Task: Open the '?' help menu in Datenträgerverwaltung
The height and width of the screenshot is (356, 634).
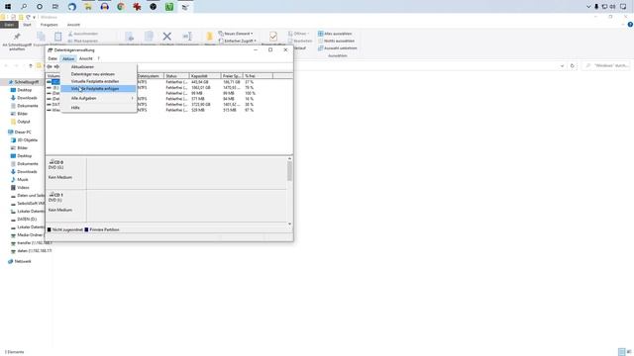Action: (98, 58)
